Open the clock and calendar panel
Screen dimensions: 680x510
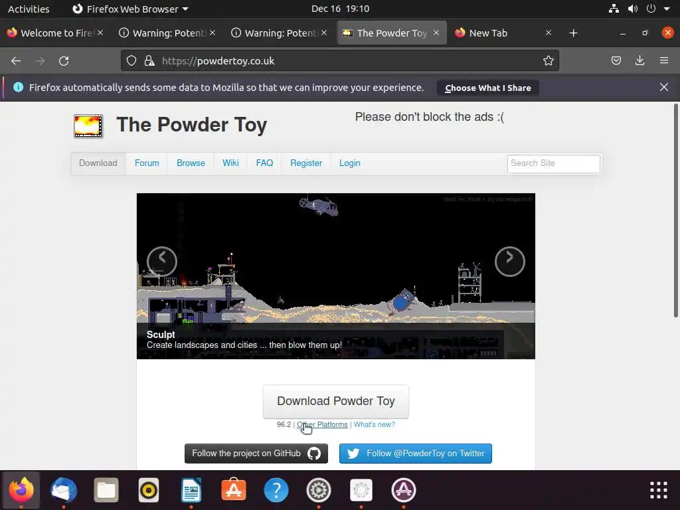[341, 9]
